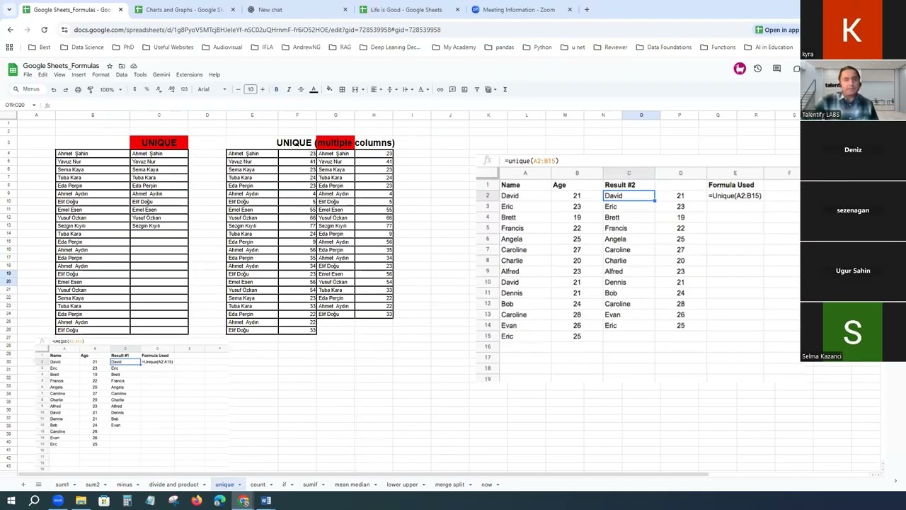This screenshot has width=906, height=510.
Task: Decrease font size with minus button
Action: click(x=238, y=89)
